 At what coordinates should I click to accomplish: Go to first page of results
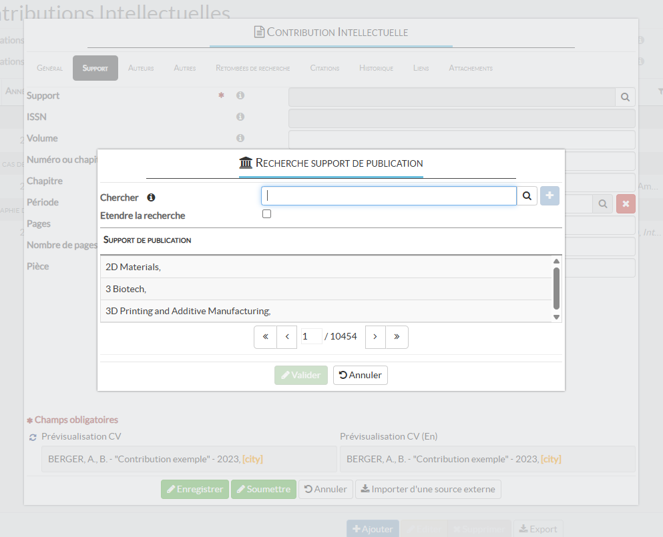[x=265, y=337]
